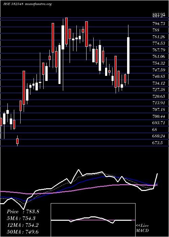
Task: Select the 727.38 price axis label
Action: [159, 90]
